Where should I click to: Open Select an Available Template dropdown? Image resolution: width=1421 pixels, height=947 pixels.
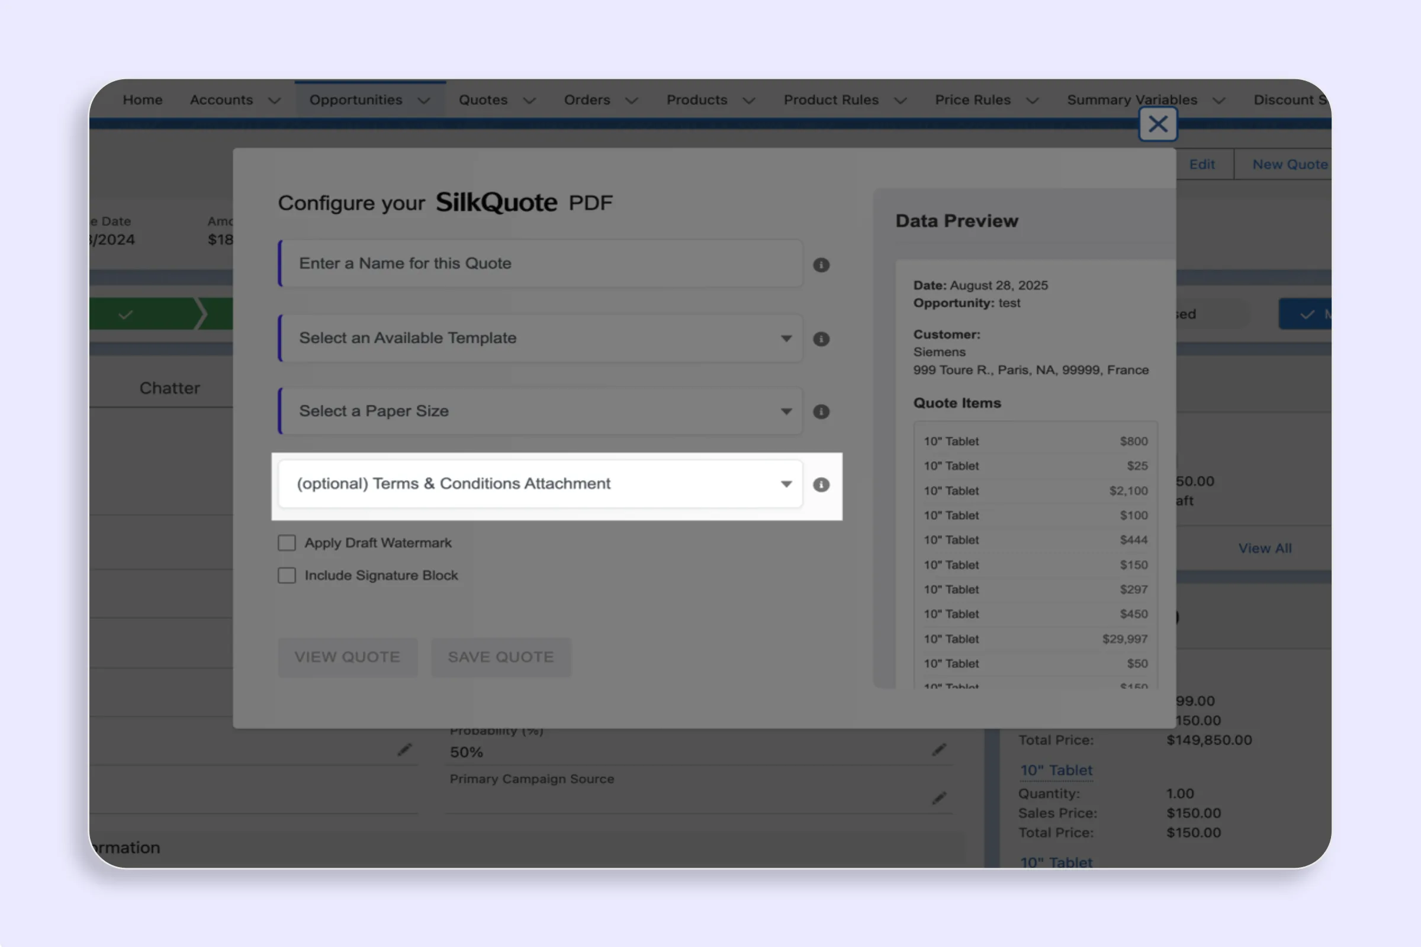541,338
